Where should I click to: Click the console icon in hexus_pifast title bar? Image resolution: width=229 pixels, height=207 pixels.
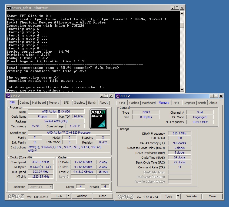(9, 8)
